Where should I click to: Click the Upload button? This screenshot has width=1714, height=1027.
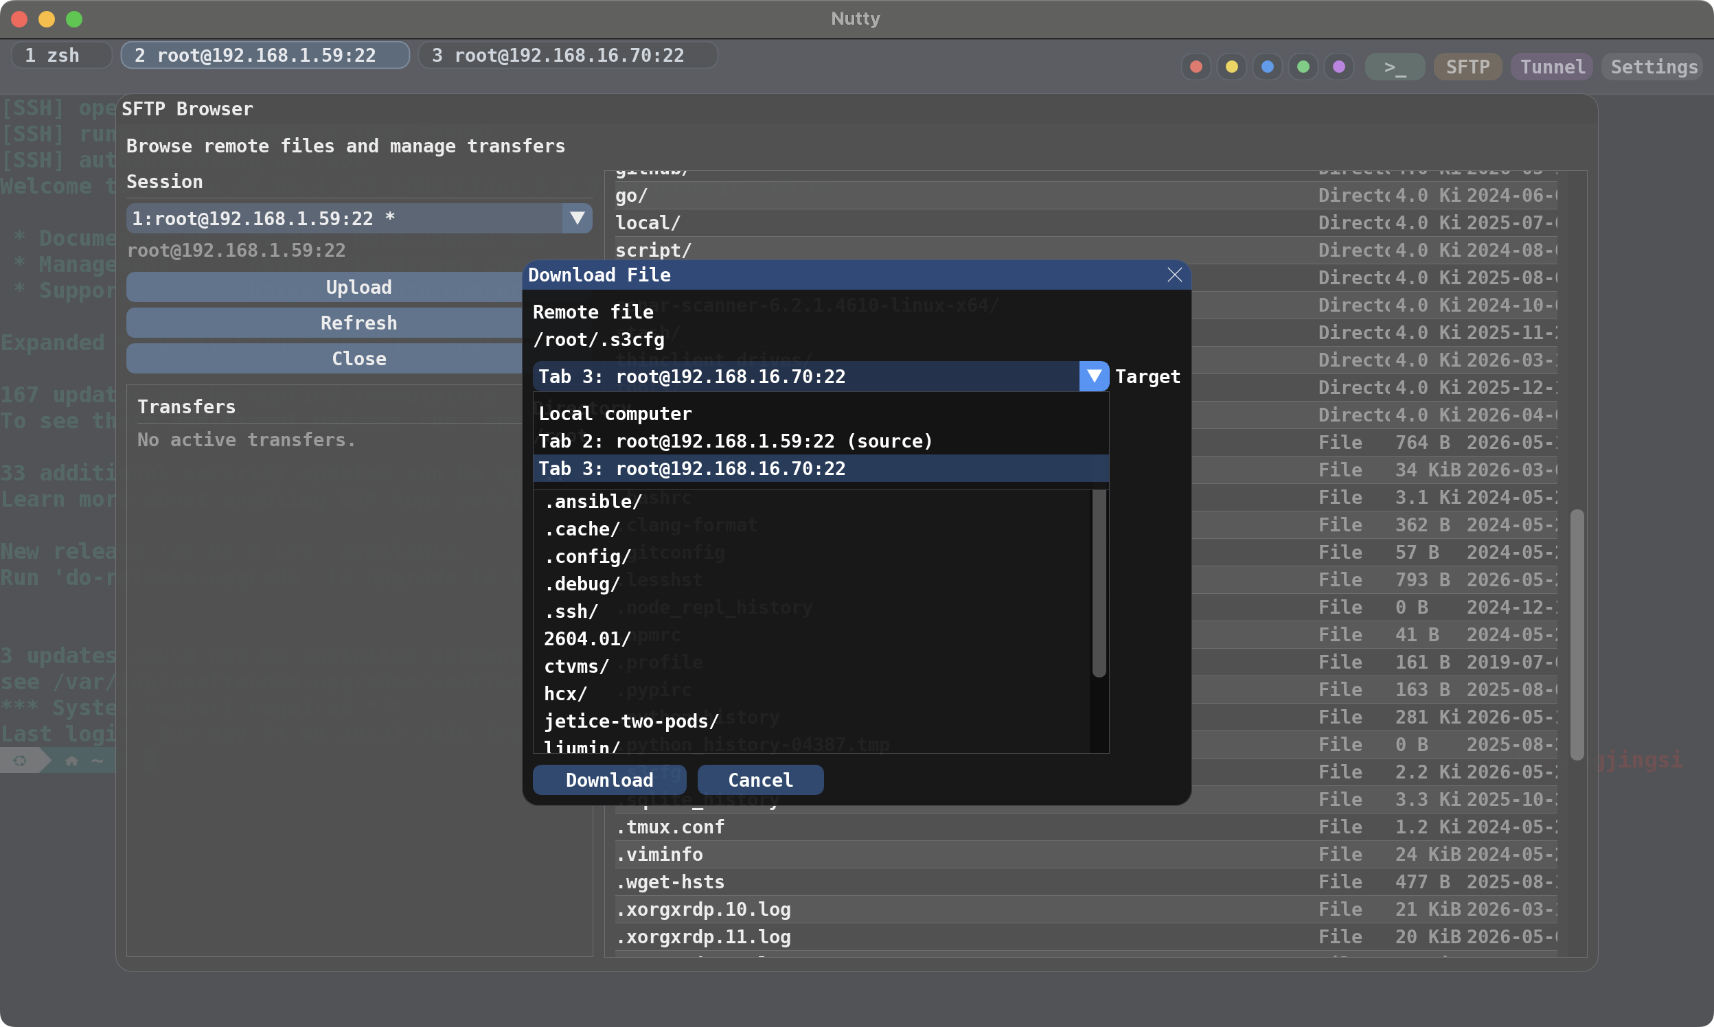coord(358,287)
